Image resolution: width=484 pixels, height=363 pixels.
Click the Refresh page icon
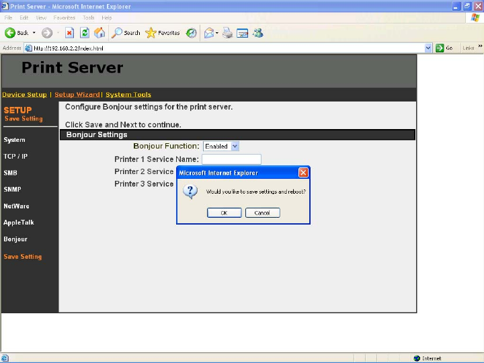point(85,33)
